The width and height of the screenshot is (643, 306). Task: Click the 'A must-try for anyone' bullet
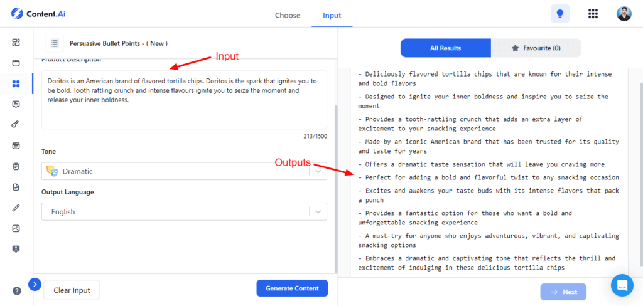489,240
